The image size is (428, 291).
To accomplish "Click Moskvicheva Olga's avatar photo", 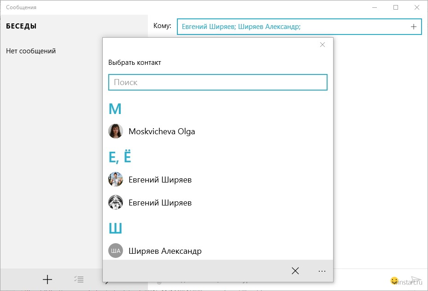I will [116, 131].
